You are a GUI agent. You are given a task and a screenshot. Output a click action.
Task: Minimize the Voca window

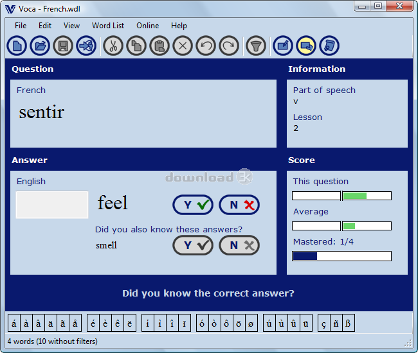[362, 6]
